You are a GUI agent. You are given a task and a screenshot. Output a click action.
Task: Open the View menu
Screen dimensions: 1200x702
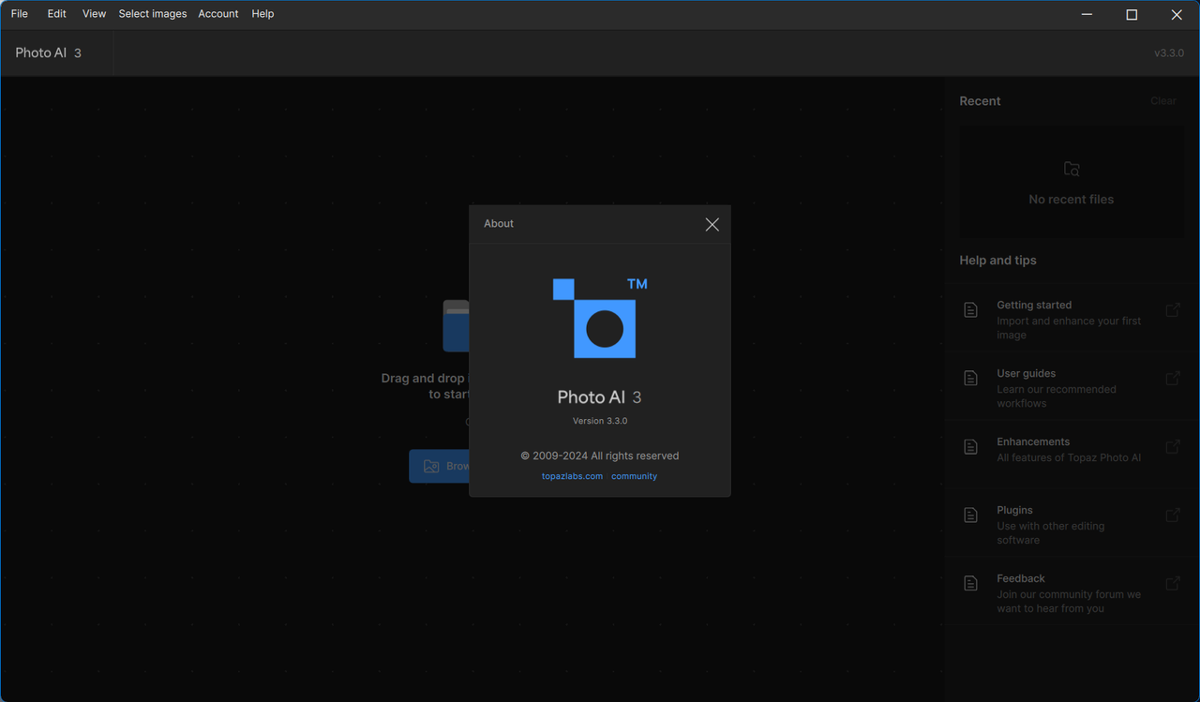coord(94,14)
